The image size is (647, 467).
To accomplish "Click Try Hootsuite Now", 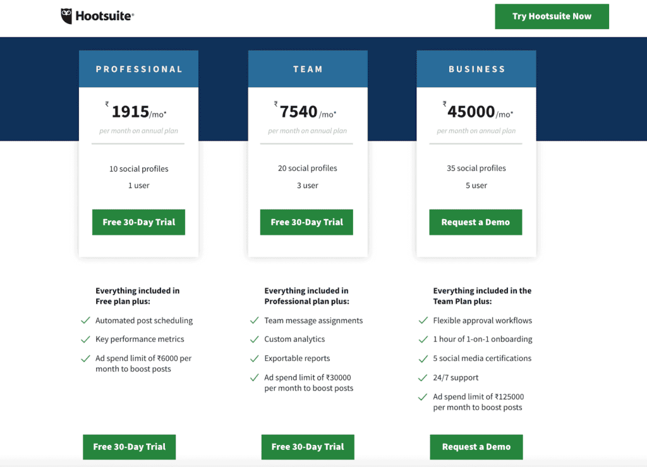I will (x=552, y=16).
